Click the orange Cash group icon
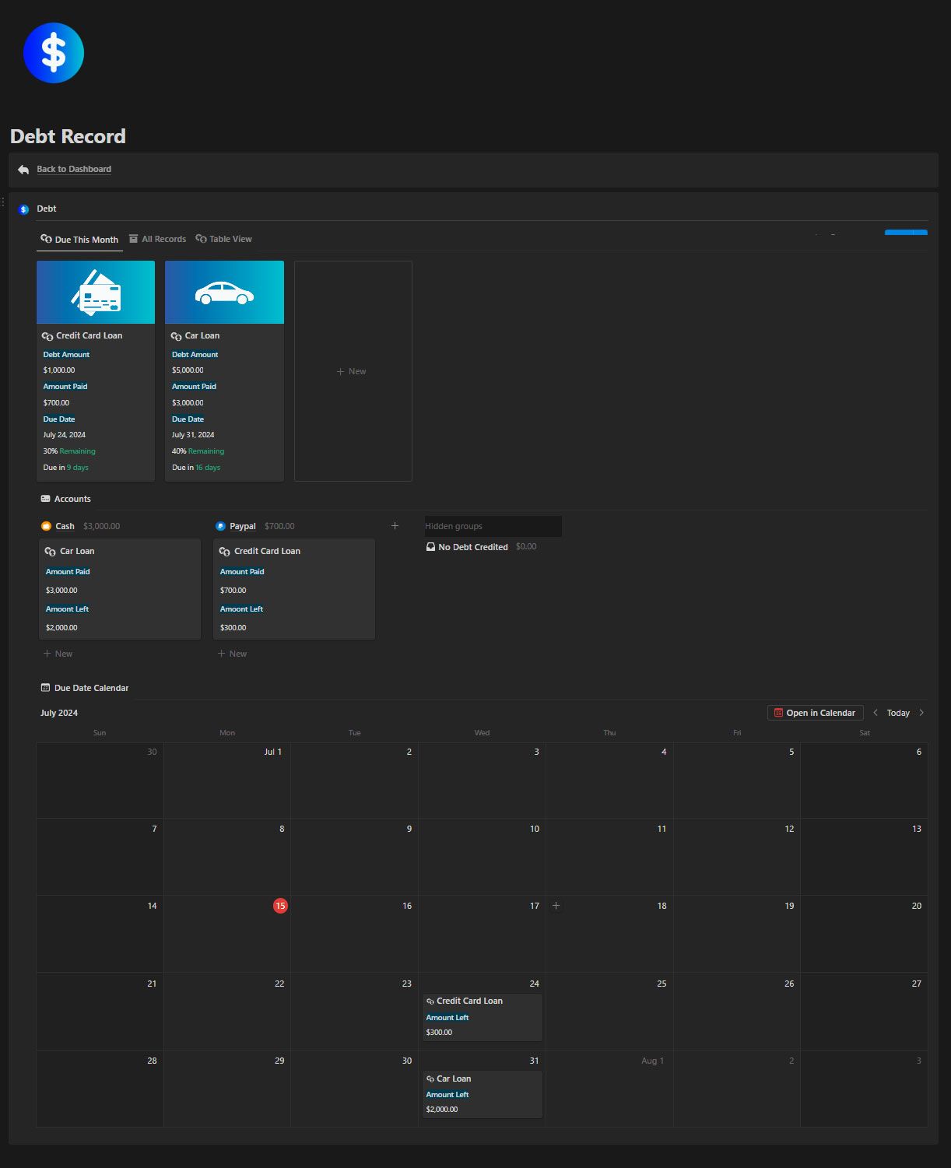The height and width of the screenshot is (1168, 951). point(46,526)
